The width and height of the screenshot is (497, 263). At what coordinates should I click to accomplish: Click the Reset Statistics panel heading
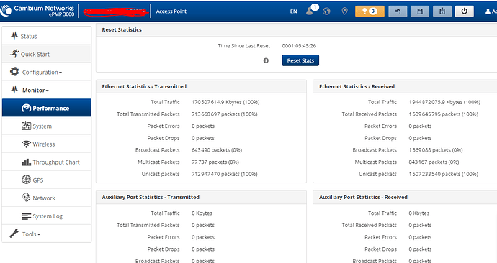pos(122,29)
